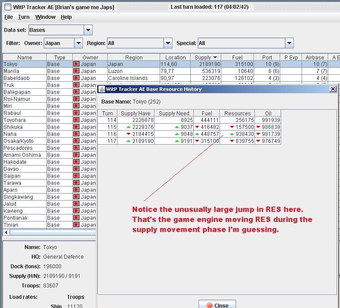The width and height of the screenshot is (340, 308).
Task: Click the horizontal scrollbar track under bases table
Action: [x=53, y=232]
